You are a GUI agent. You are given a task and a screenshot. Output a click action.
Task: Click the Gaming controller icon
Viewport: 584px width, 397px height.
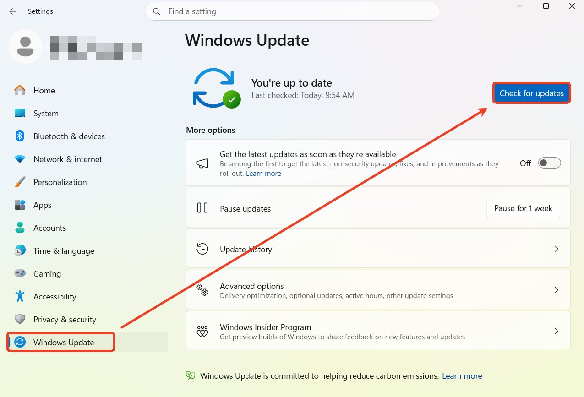20,273
